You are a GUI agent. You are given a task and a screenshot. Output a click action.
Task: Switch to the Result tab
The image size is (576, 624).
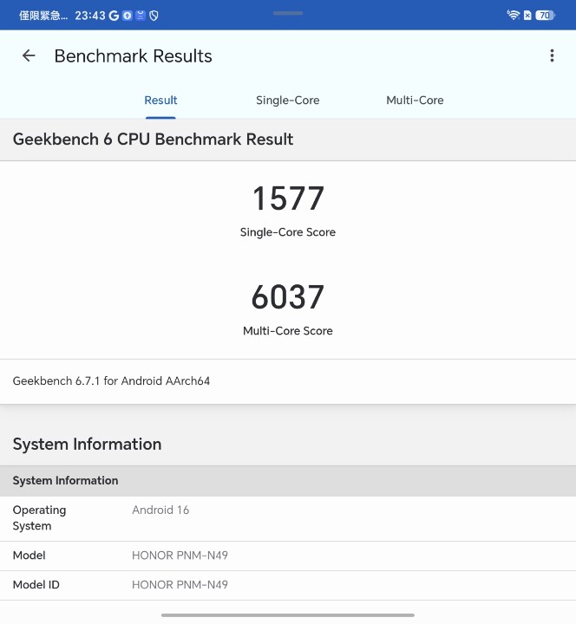160,101
